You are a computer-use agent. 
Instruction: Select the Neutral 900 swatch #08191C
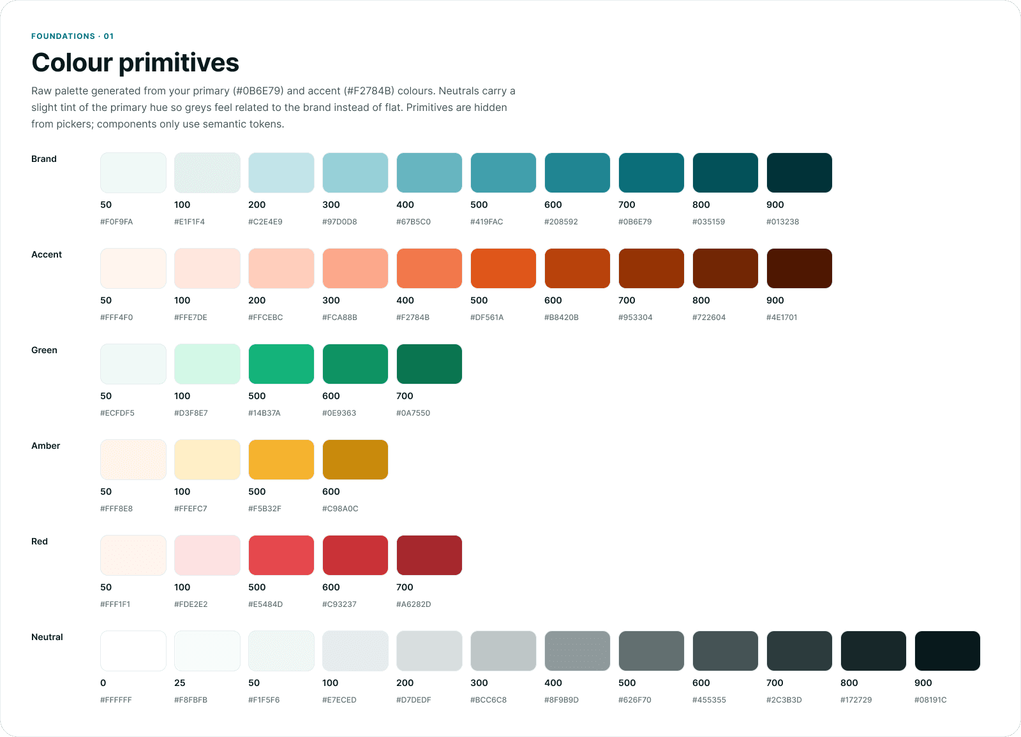[948, 651]
